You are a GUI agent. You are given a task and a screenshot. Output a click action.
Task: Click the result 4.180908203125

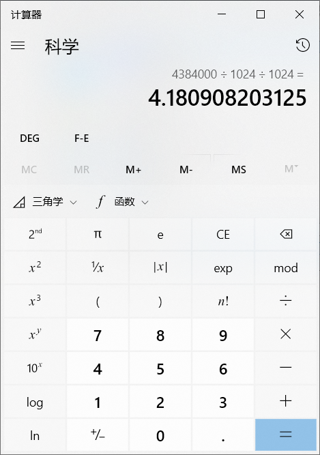click(227, 98)
